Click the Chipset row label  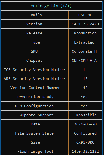click(x=34, y=61)
